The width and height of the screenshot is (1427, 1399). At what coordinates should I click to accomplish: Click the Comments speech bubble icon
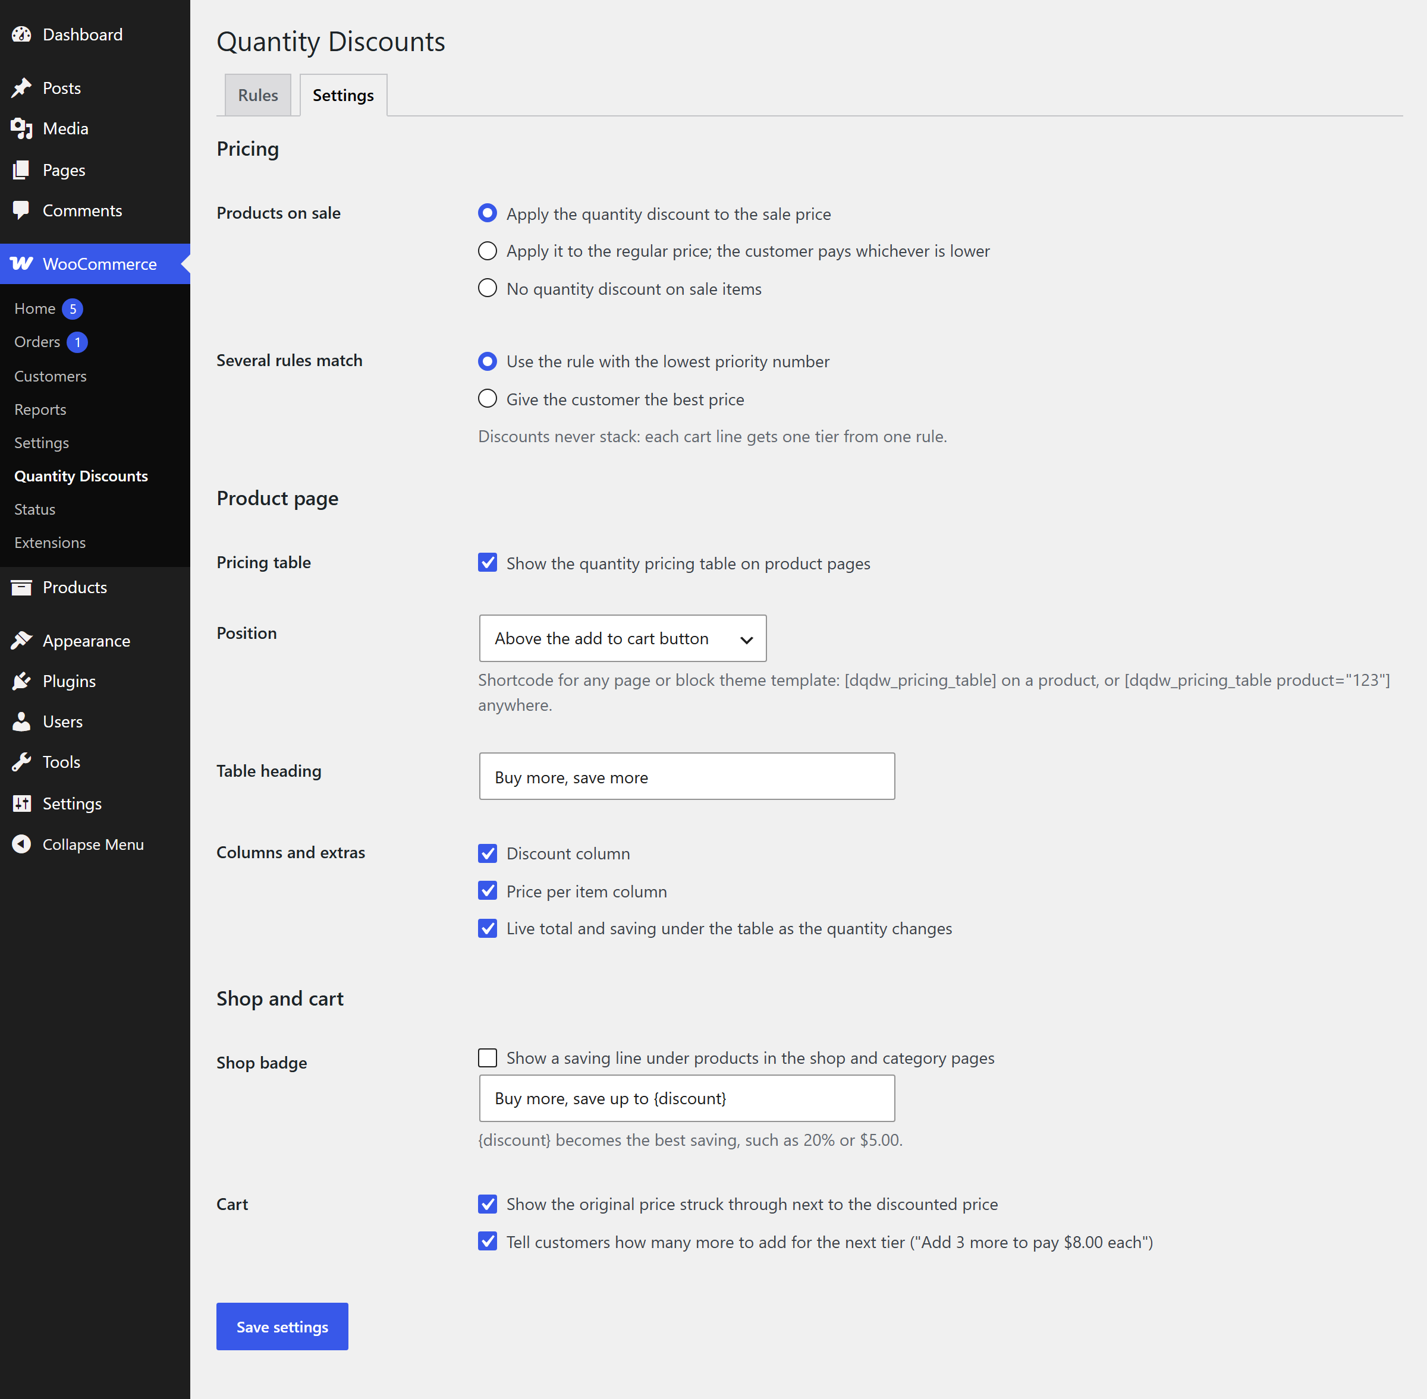[x=21, y=210]
